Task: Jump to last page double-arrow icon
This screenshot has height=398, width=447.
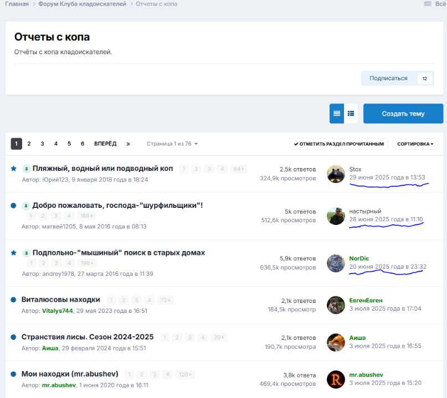Action: click(128, 144)
